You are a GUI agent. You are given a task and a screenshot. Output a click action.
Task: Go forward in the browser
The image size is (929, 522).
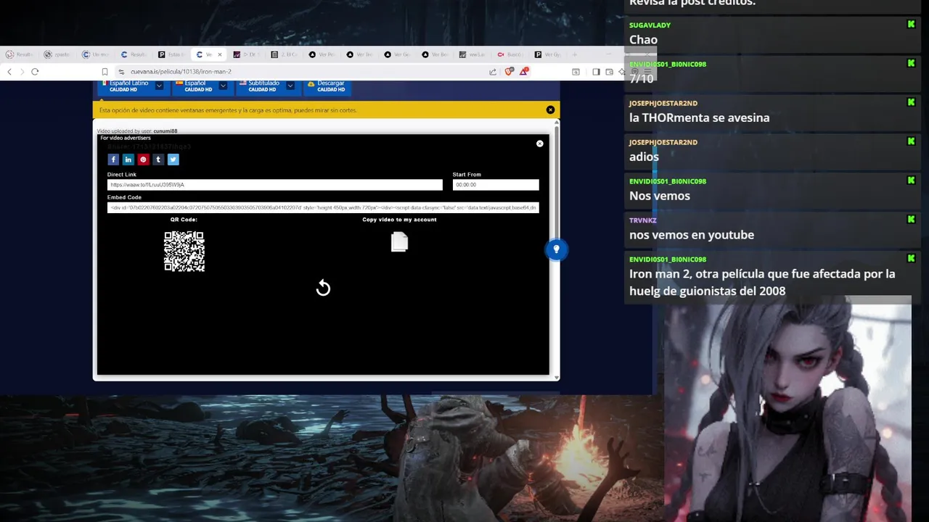[22, 72]
